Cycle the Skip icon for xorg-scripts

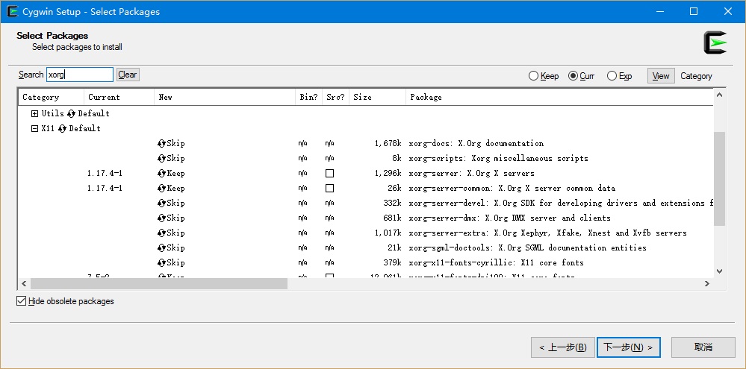click(161, 158)
